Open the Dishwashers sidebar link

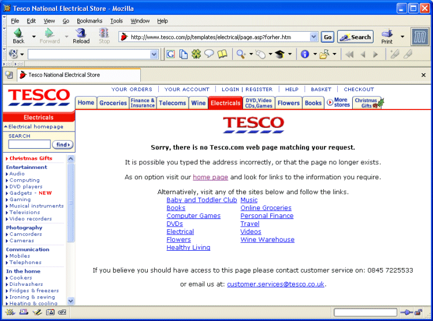pyautogui.click(x=26, y=284)
